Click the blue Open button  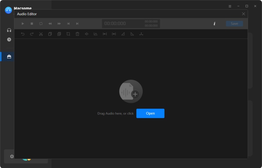150,113
